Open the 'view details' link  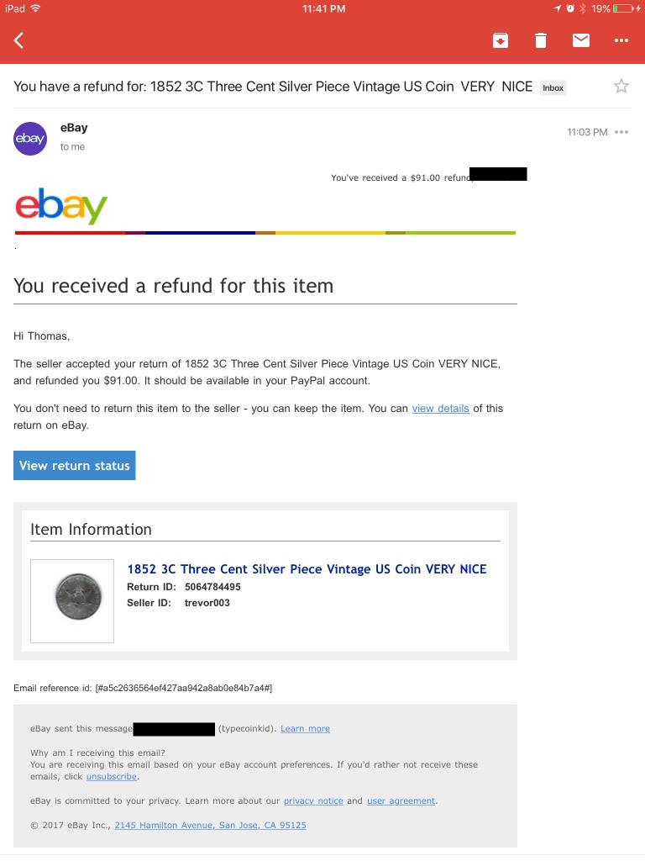coord(440,409)
